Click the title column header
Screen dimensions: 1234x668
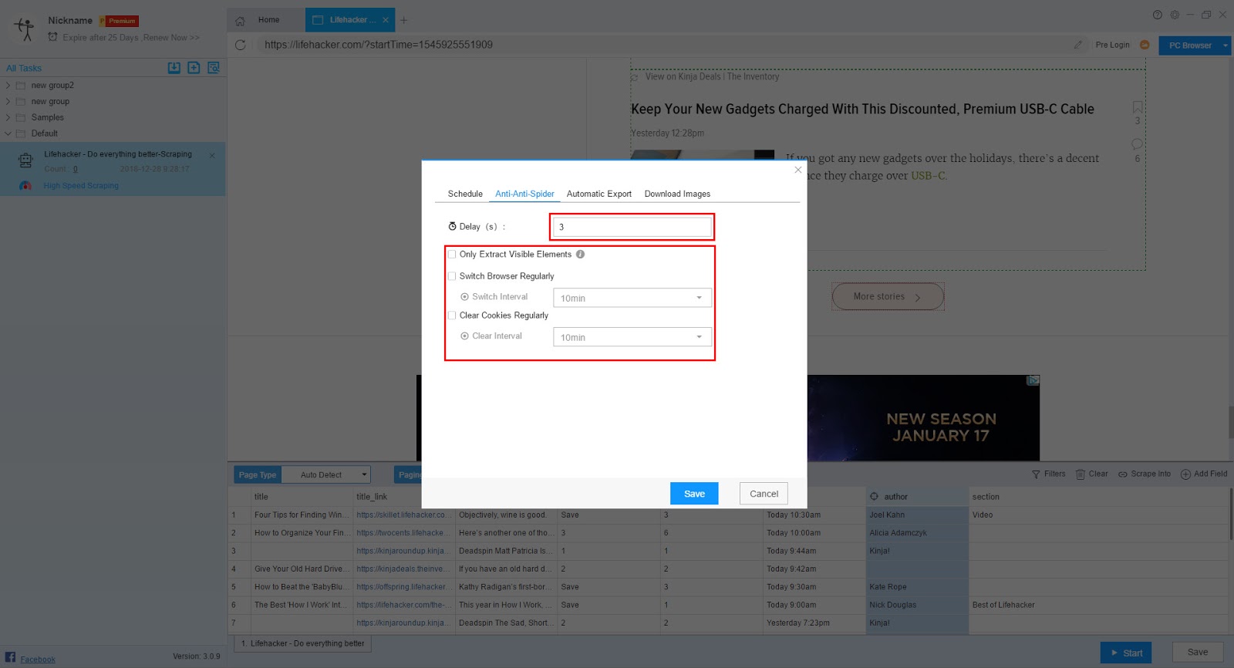pos(302,497)
